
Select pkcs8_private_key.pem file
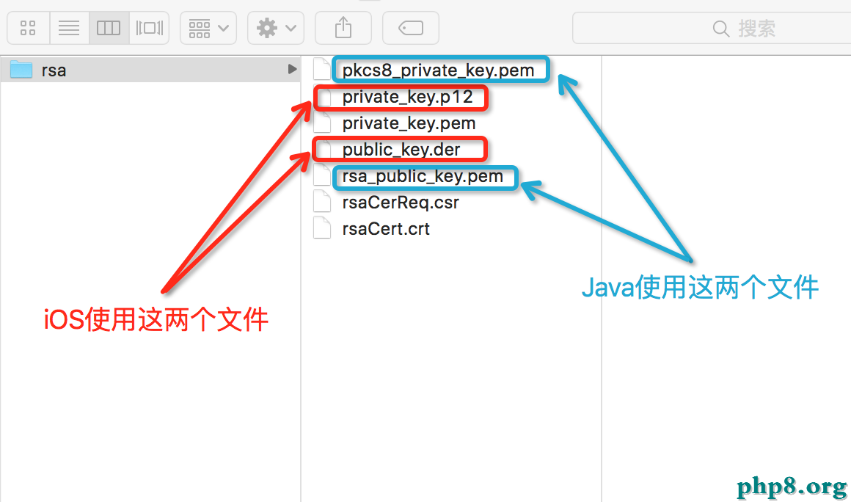pyautogui.click(x=438, y=70)
